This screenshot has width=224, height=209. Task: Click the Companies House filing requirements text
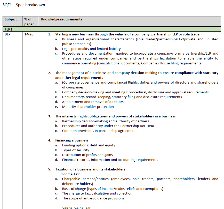tap(172, 63)
